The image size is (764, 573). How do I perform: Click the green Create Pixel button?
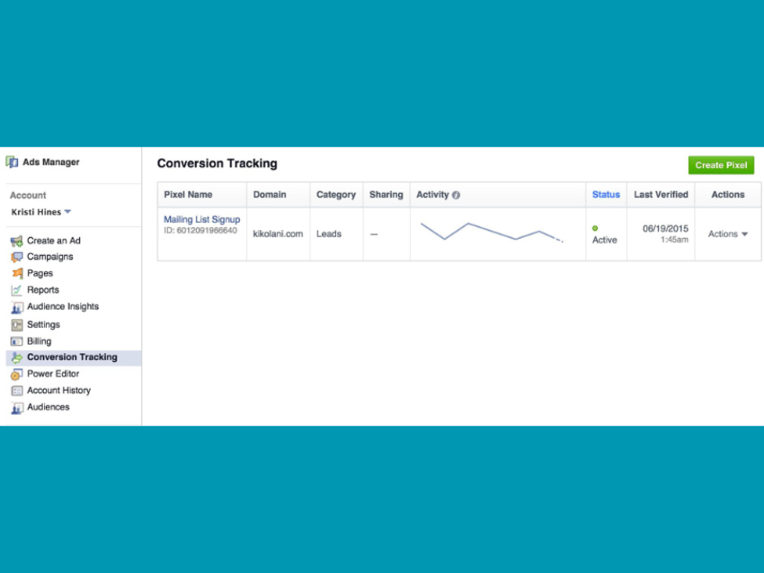721,165
